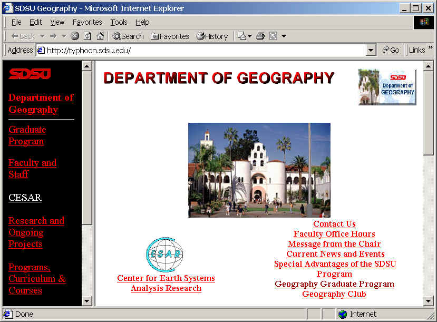Open Center for Earth Systems Analysis Research
Image resolution: width=437 pixels, height=322 pixels.
pyautogui.click(x=166, y=283)
